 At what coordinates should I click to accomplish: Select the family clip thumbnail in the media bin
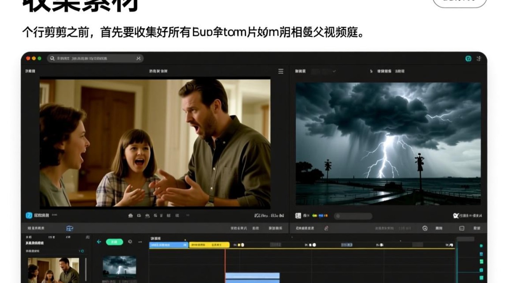[x=54, y=270]
